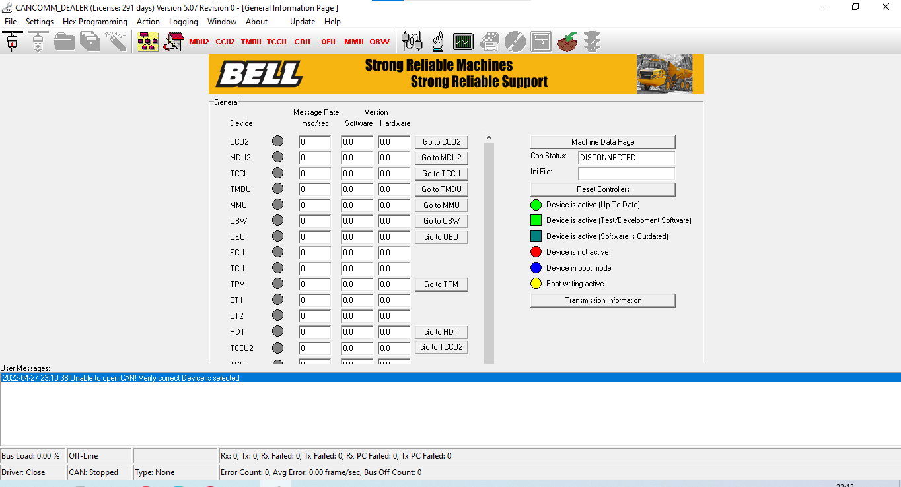Open the Logging menu
The height and width of the screenshot is (487, 901).
[183, 21]
